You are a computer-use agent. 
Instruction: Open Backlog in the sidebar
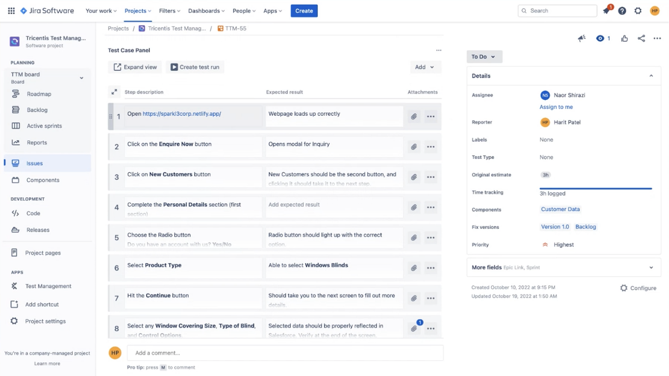click(37, 110)
